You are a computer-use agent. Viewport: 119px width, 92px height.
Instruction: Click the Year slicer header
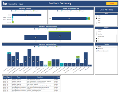[x=106, y=14]
